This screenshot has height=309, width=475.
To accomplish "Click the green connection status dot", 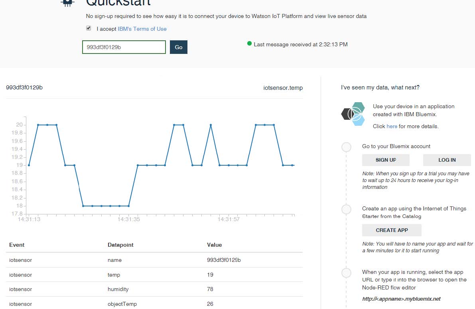I will pos(249,44).
